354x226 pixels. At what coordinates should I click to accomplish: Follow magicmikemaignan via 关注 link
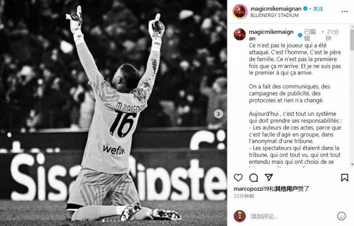[x=318, y=9]
